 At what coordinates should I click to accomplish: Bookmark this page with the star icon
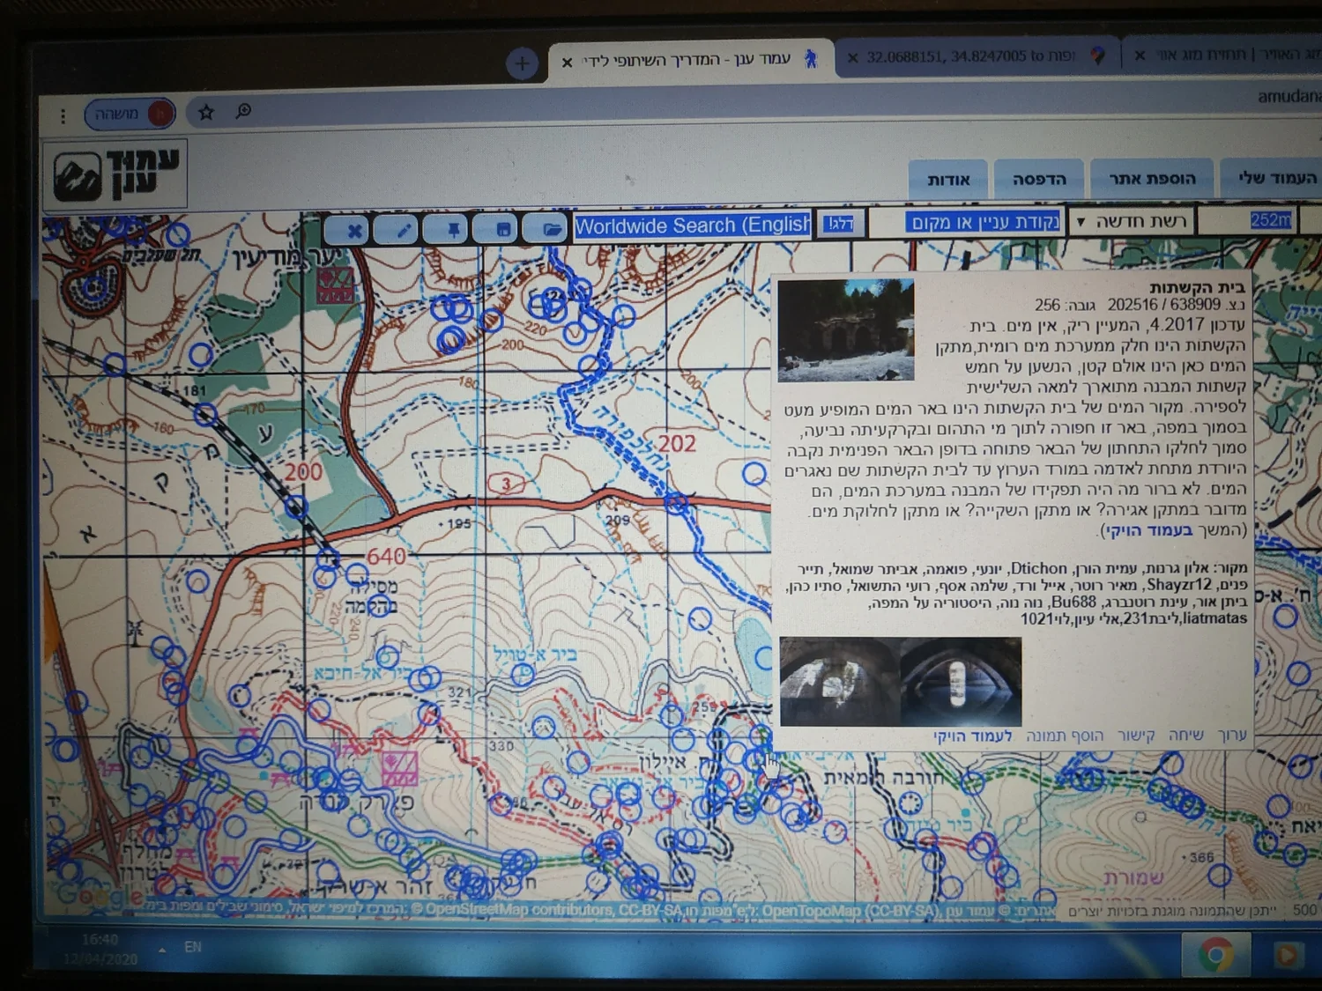[x=206, y=113]
